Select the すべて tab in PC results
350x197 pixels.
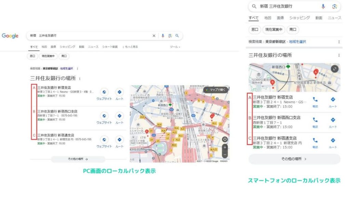pos(34,47)
